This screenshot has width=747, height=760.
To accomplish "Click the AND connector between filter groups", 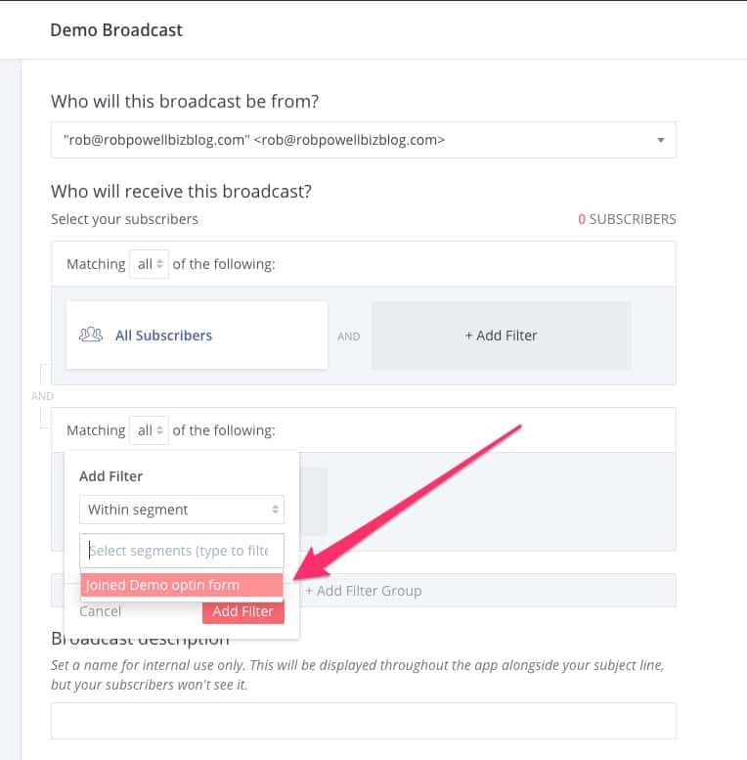I will click(42, 396).
